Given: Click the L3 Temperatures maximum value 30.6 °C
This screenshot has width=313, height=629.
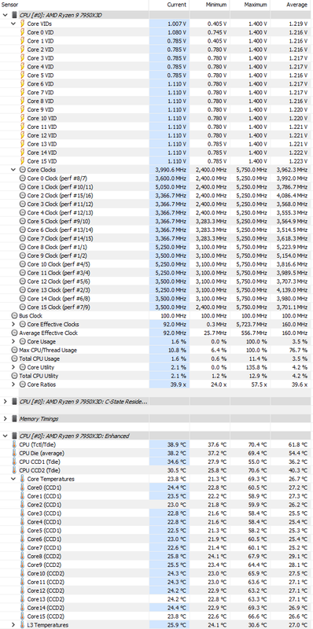Looking at the screenshot, I should [x=258, y=624].
